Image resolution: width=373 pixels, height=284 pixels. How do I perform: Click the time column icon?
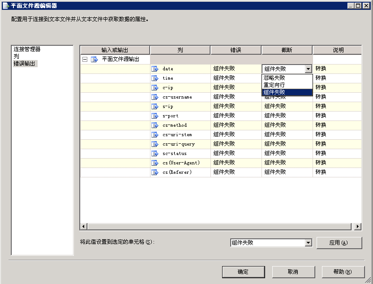pos(155,78)
